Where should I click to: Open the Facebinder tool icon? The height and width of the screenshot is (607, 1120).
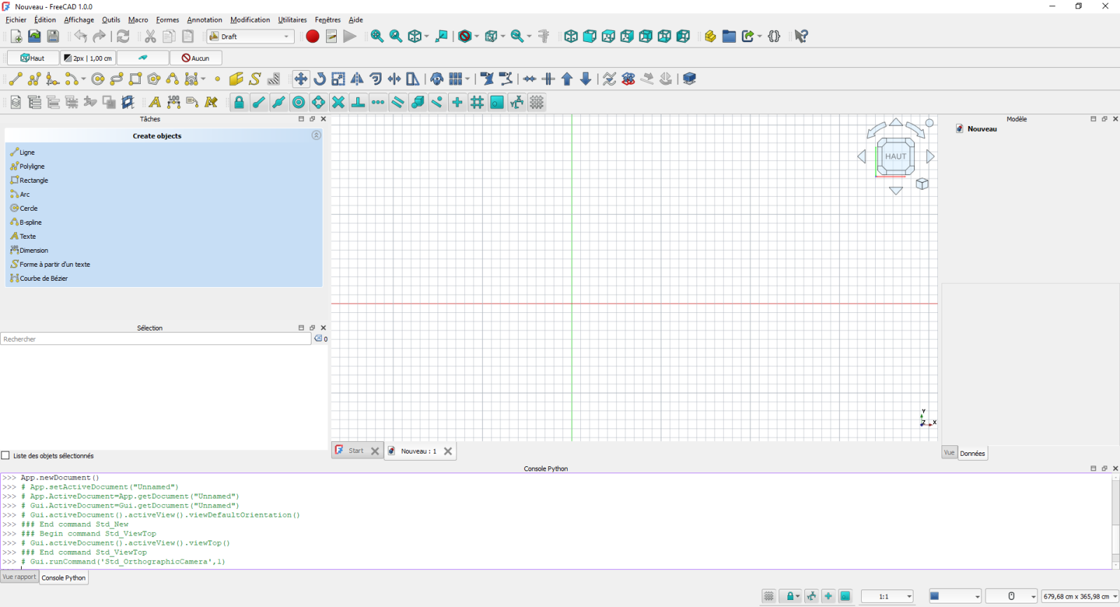(237, 79)
